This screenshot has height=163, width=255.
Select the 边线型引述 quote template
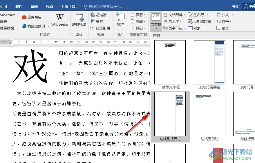tap(209, 116)
